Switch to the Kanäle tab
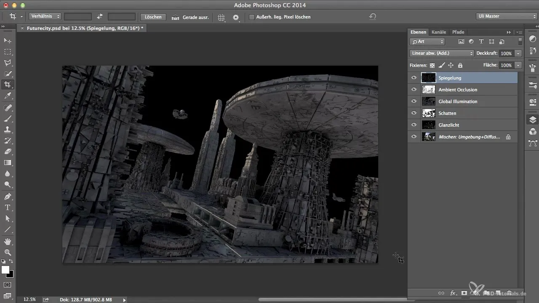The height and width of the screenshot is (303, 539). [439, 32]
